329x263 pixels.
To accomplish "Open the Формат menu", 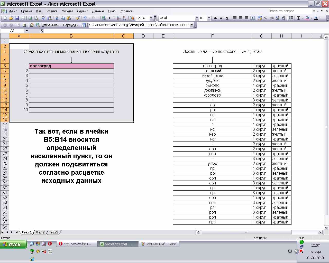I will pyautogui.click(x=67, y=11).
